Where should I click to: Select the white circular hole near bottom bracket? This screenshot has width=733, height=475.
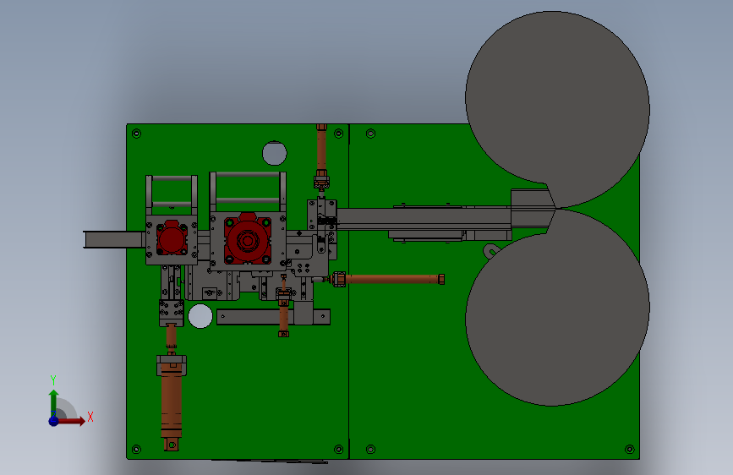200,316
